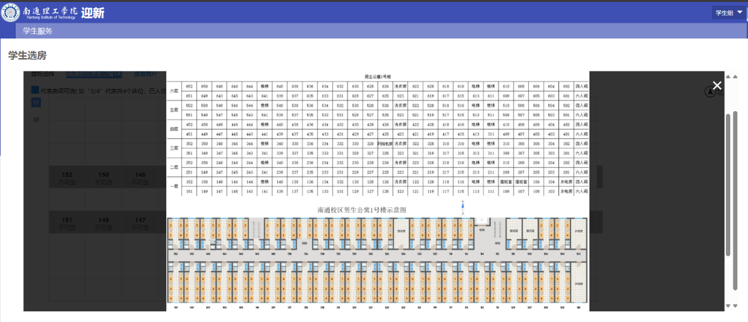This screenshot has width=748, height=322.
Task: Click the 迎新 site title
Action: [x=93, y=13]
